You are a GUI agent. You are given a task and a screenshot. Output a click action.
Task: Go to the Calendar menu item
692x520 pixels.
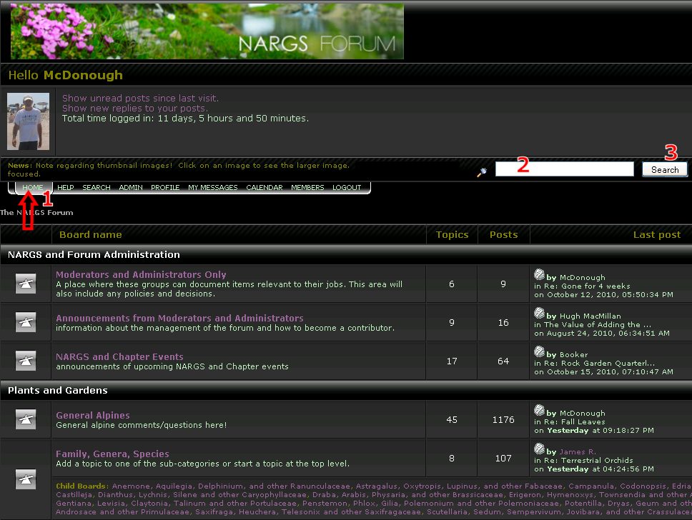tap(265, 187)
